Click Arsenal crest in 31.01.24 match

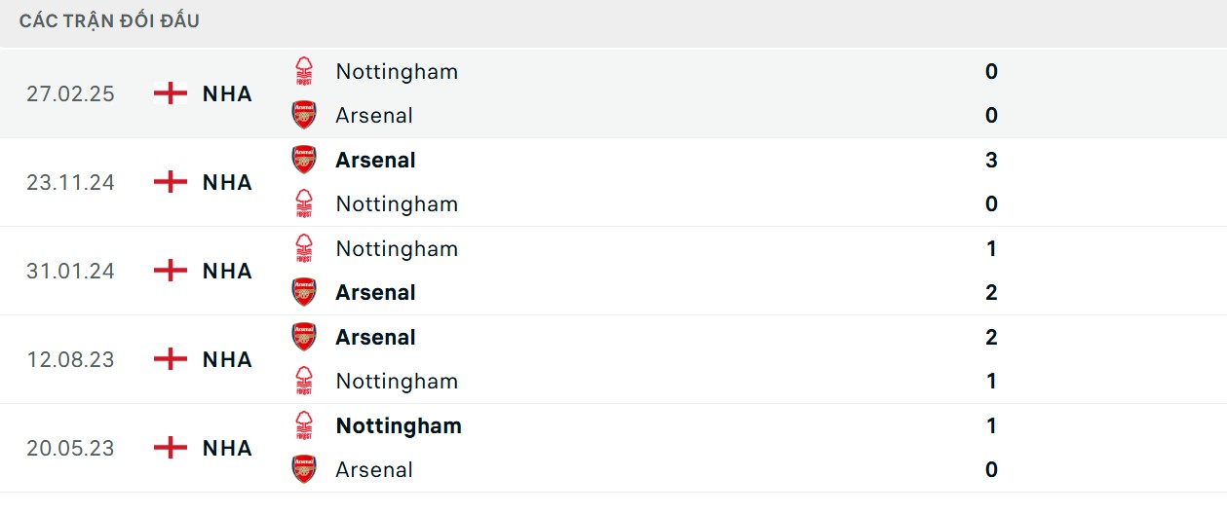(x=304, y=292)
